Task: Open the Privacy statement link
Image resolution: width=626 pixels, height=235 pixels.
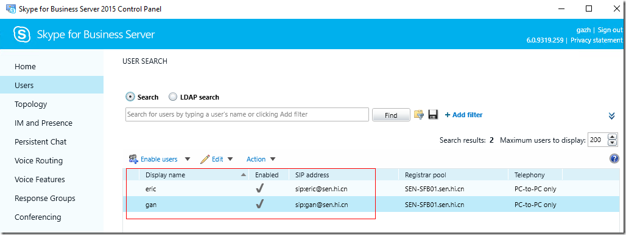Action: click(x=596, y=40)
